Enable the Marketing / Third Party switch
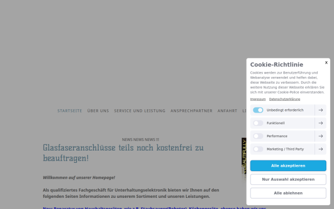334x209 pixels. click(258, 149)
